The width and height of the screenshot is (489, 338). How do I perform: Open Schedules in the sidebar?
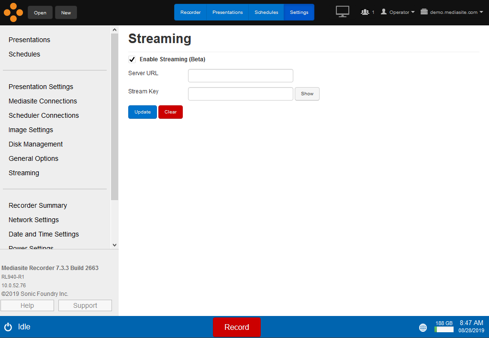click(x=24, y=54)
